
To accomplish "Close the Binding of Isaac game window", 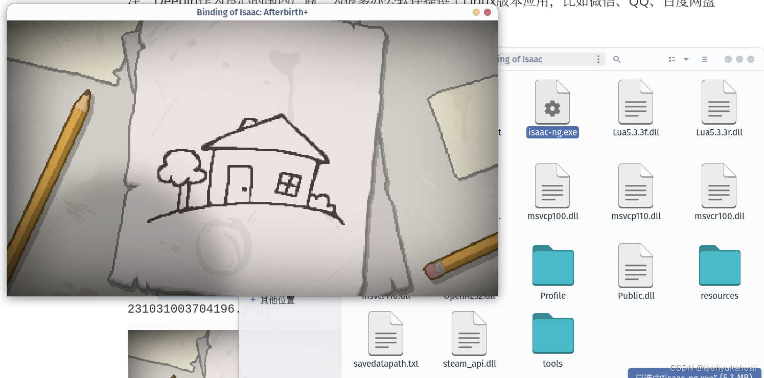I will 488,12.
